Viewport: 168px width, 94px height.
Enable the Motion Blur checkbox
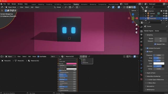coord(147,83)
